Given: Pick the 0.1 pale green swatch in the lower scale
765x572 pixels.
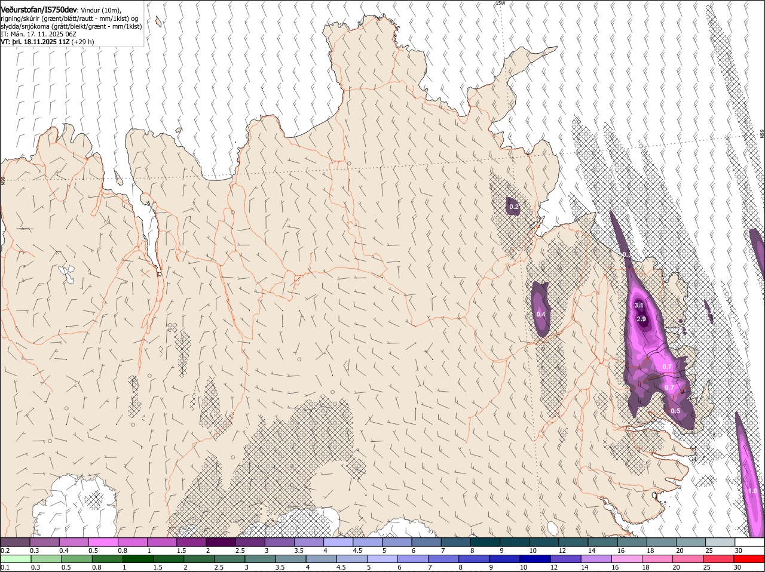Looking at the screenshot, I should (x=16, y=559).
